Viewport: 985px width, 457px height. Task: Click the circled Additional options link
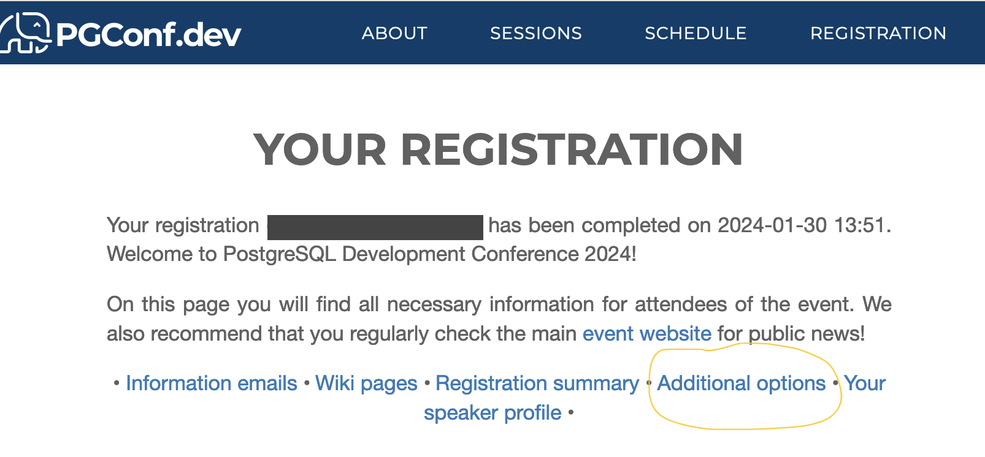741,383
